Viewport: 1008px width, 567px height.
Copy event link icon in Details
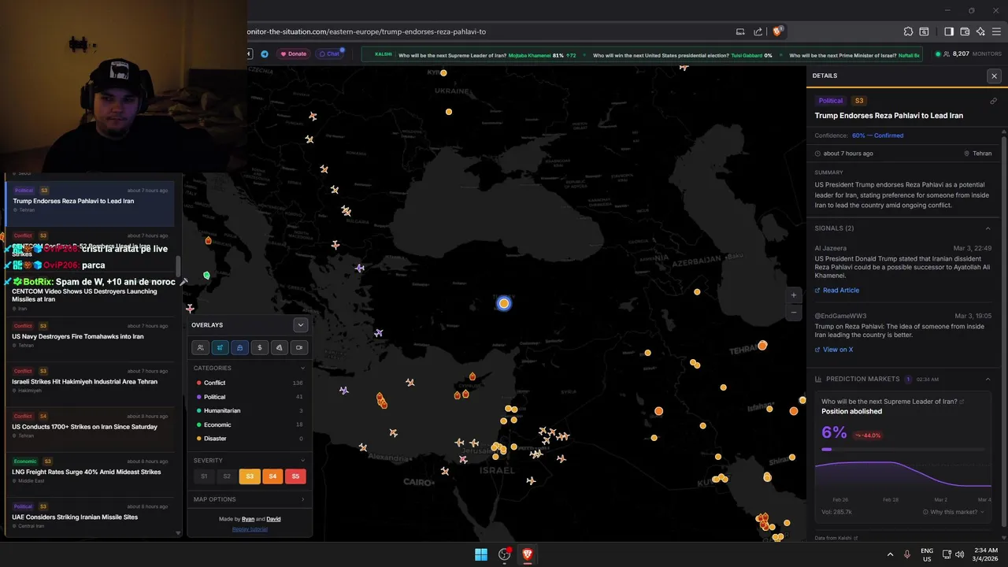993,101
